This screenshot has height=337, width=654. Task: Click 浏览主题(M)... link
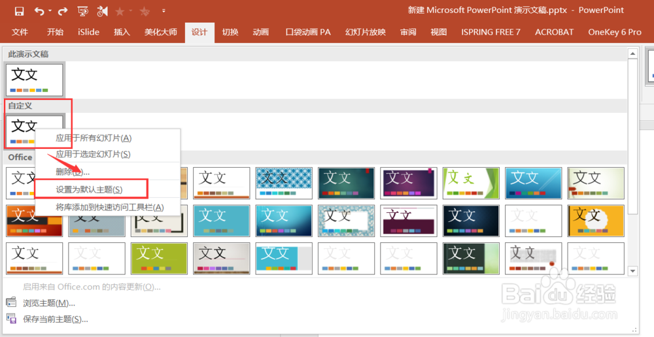point(49,303)
